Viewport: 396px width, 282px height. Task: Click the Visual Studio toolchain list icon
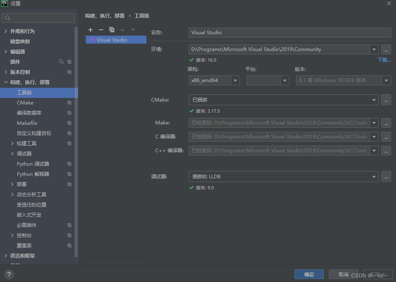[92, 39]
